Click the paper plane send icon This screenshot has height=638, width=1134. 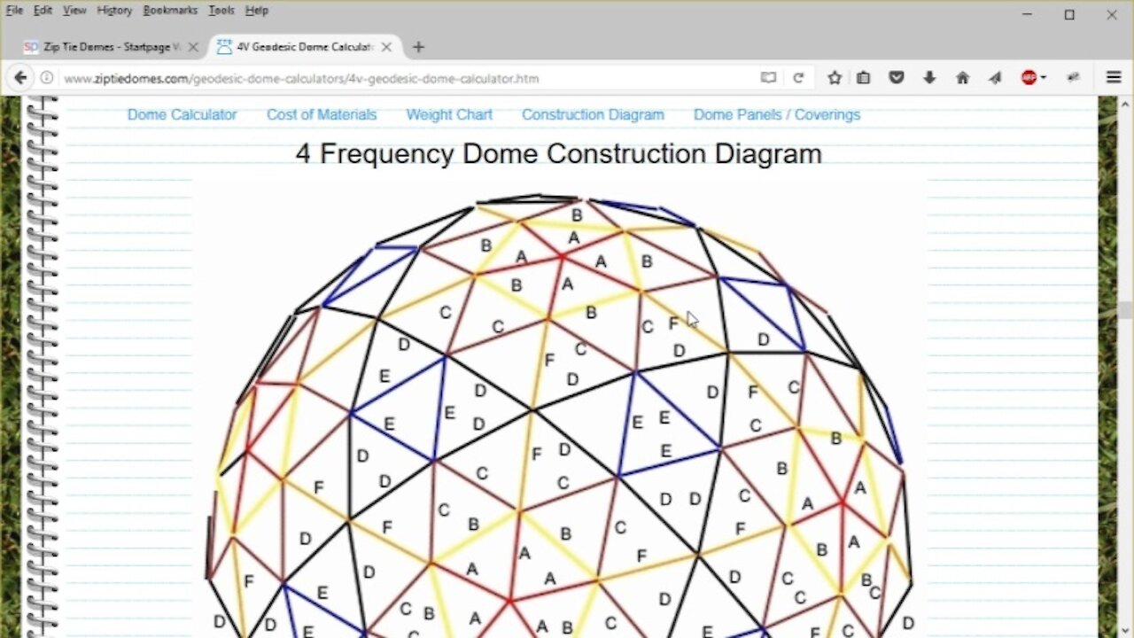(995, 78)
